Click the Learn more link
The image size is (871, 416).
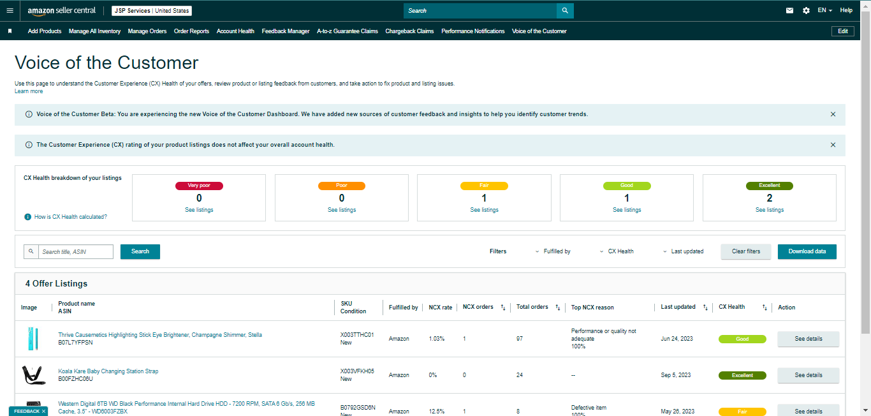click(x=29, y=91)
